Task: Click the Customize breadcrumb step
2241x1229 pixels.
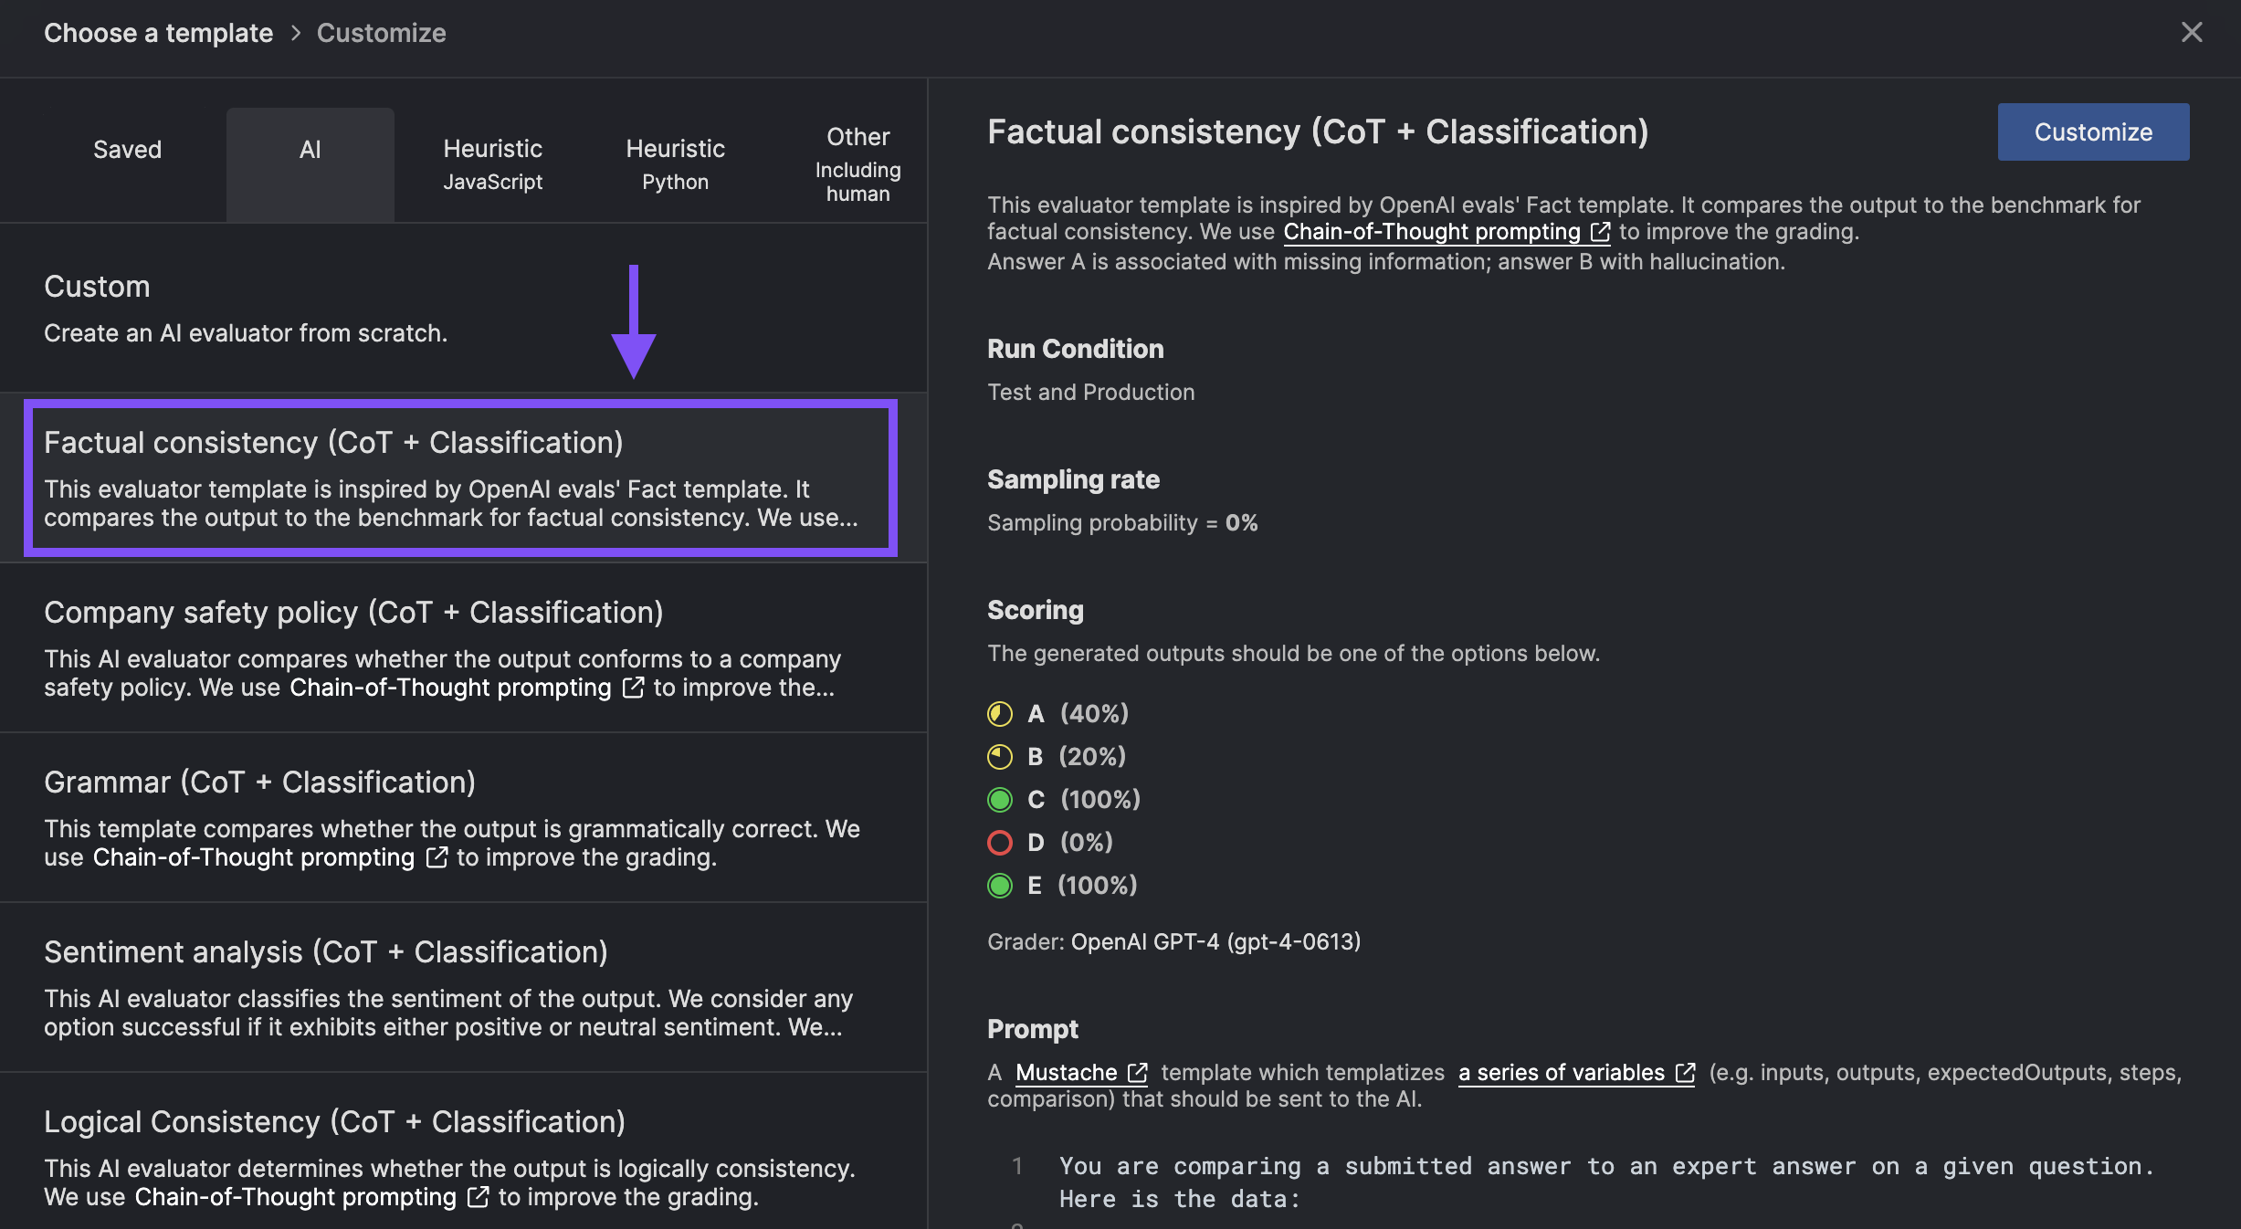Action: [381, 33]
